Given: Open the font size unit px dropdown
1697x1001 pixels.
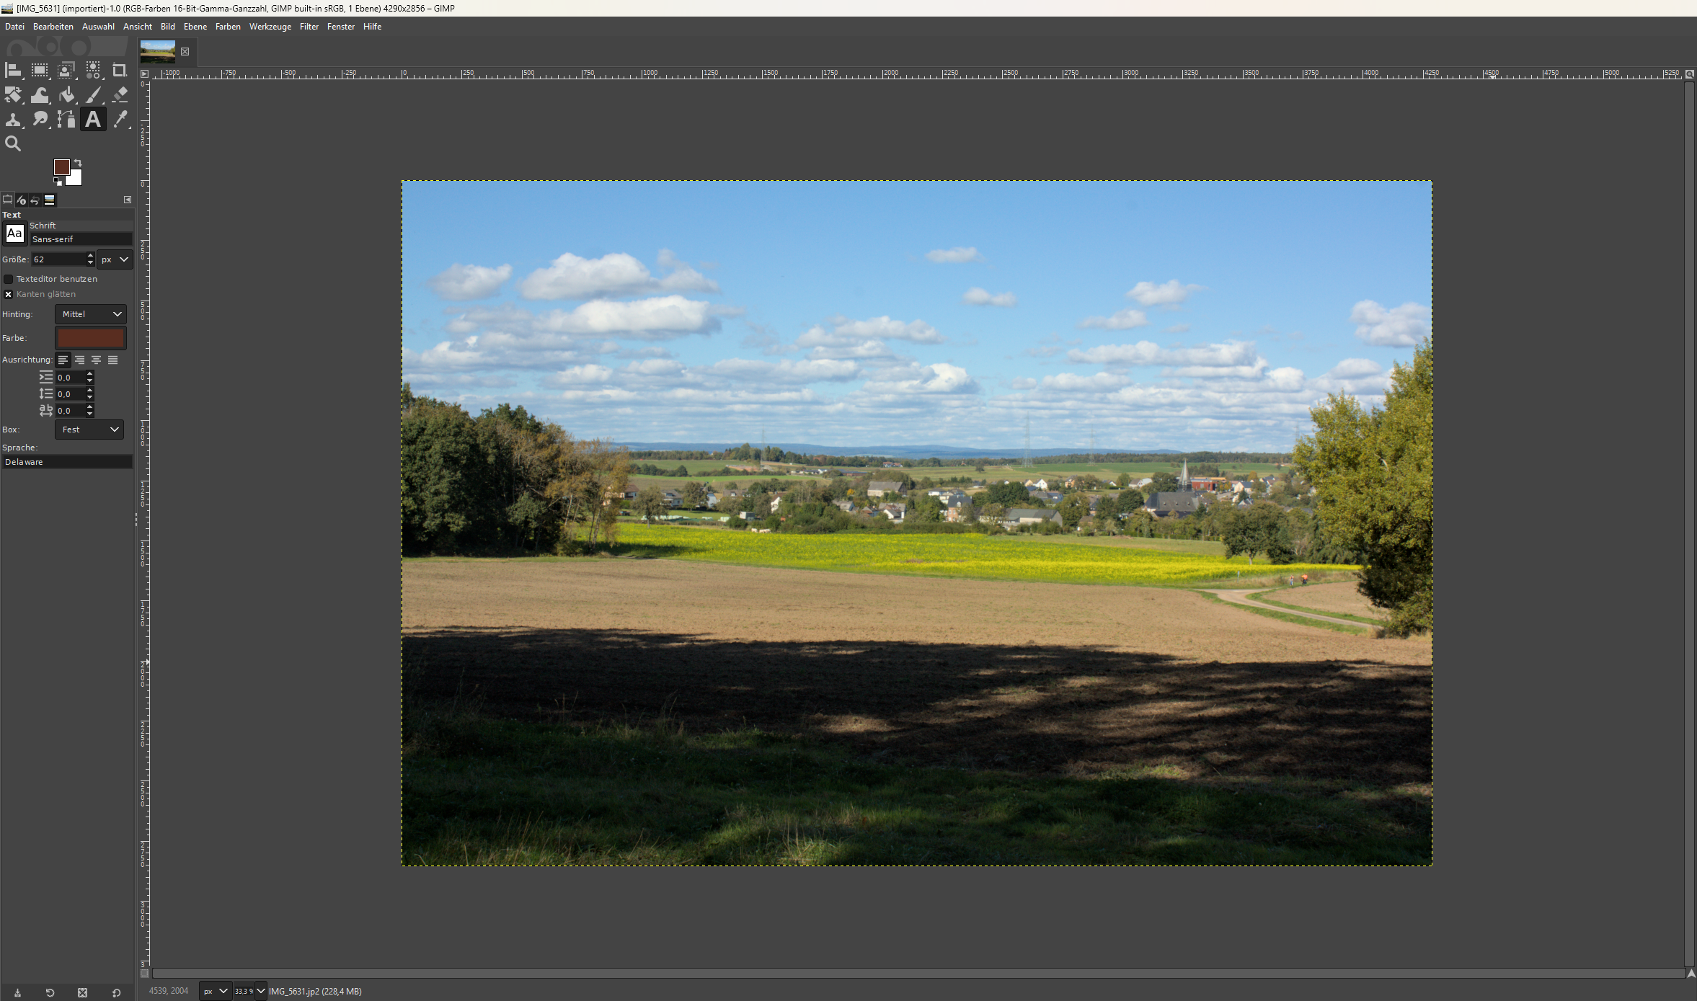Looking at the screenshot, I should click(x=115, y=259).
